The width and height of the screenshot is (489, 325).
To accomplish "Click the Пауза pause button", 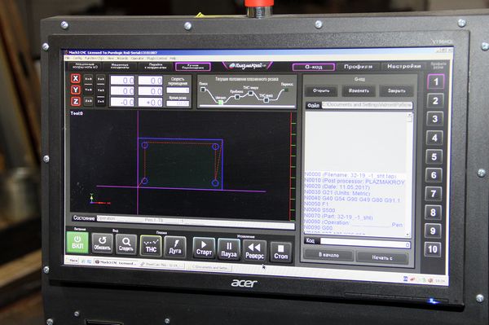I will [x=228, y=249].
